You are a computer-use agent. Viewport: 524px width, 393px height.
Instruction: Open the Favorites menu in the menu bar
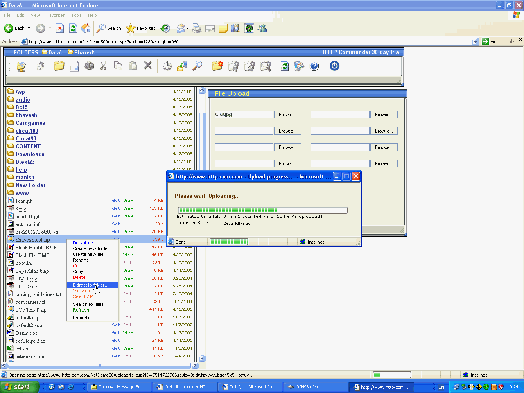(x=56, y=15)
